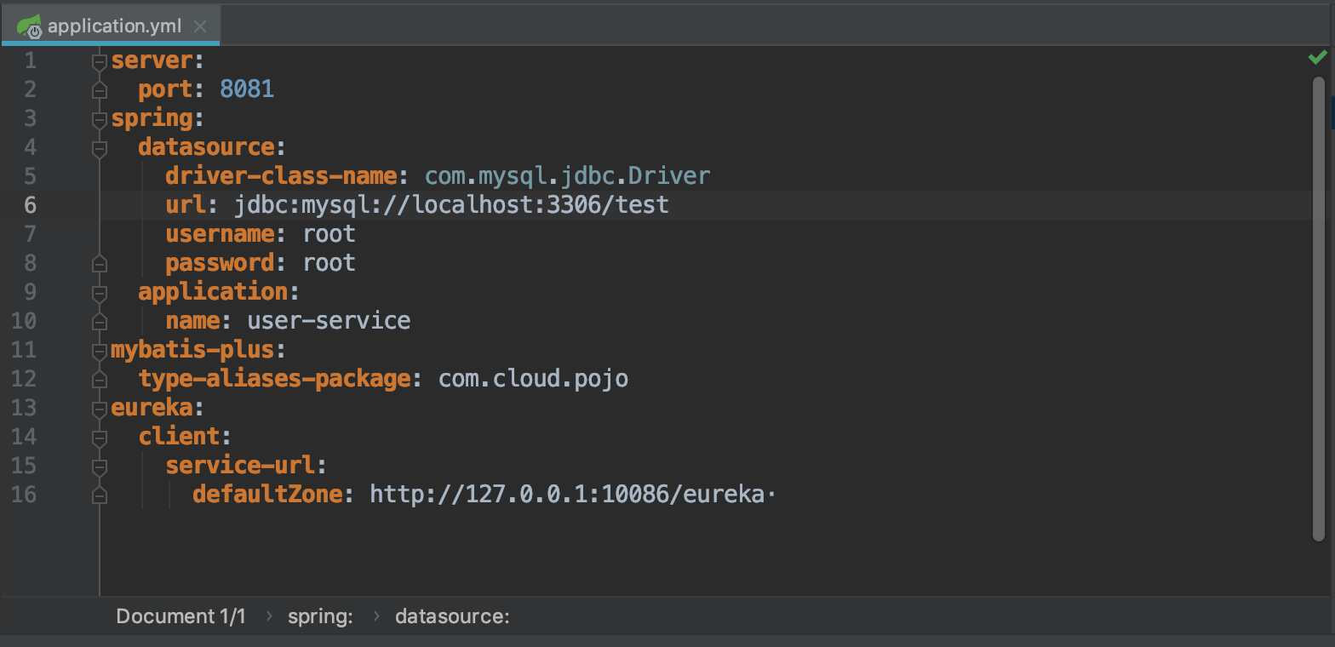Image resolution: width=1335 pixels, height=647 pixels.
Task: Click the user-service value
Action: (329, 321)
